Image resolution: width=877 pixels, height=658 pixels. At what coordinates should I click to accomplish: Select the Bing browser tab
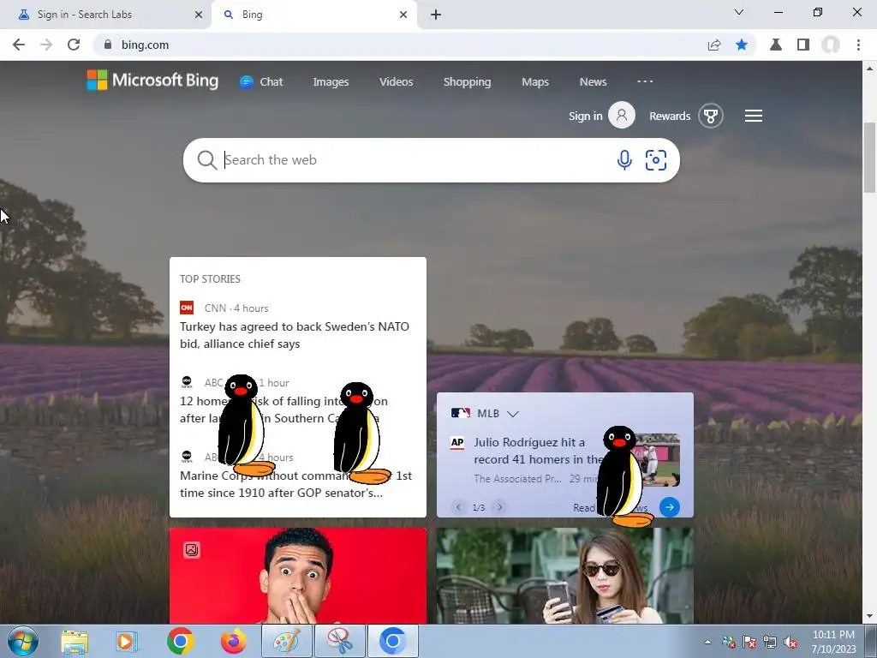point(313,15)
